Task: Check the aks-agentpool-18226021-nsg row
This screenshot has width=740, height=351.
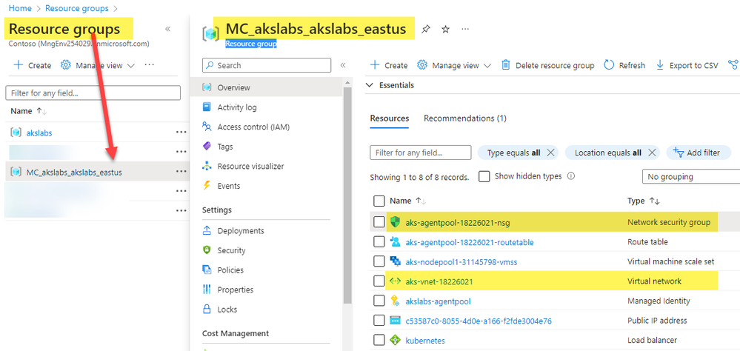Action: (x=379, y=221)
